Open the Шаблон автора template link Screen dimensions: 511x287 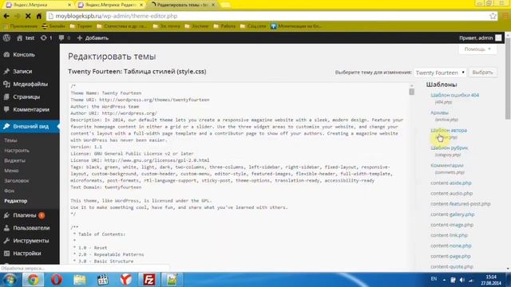(x=449, y=130)
